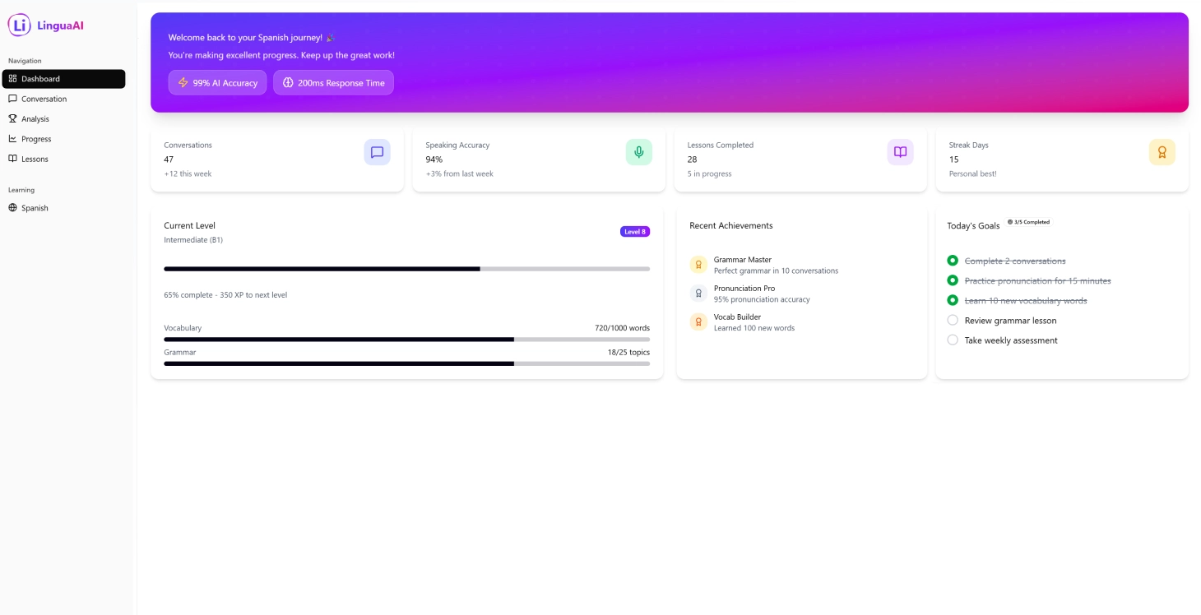Click the Level 8 badge

coord(634,231)
